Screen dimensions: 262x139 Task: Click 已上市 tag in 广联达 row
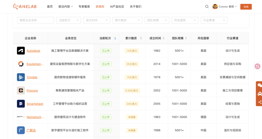106,130
